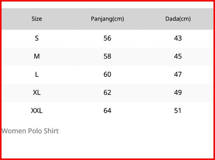Click the chest value 45
Screen dimensions: 215x160
pyautogui.click(x=178, y=56)
